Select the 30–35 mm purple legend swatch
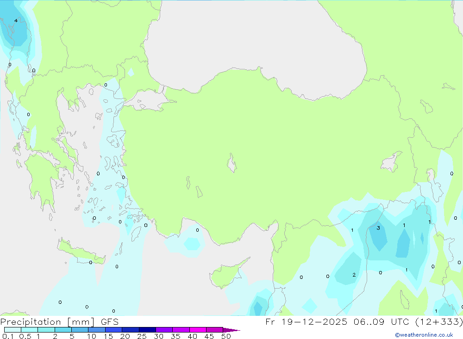 [x=164, y=330]
